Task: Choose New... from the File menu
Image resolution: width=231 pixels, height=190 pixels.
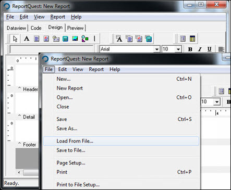Action: pyautogui.click(x=121, y=79)
